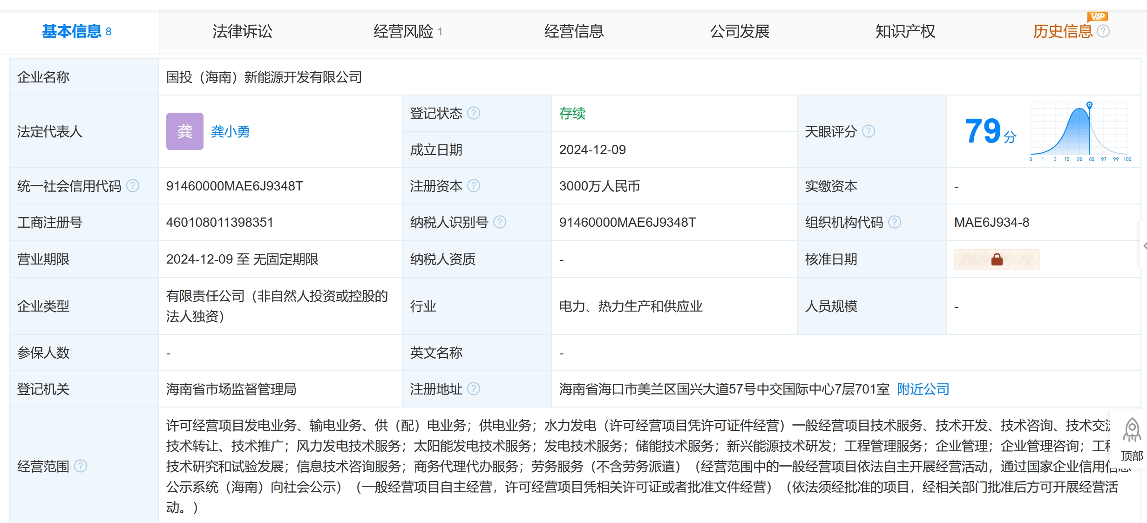This screenshot has width=1147, height=523.
Task: Click business term 2024-12-09 至 无固定期限
Action: (242, 259)
